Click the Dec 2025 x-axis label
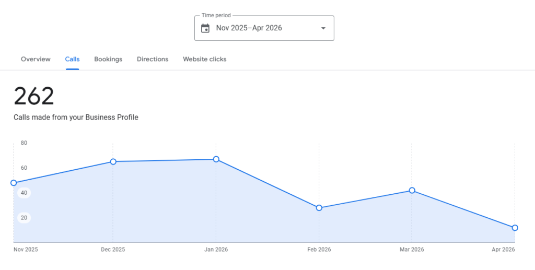Viewport: 535px width, 270px height. (113, 250)
